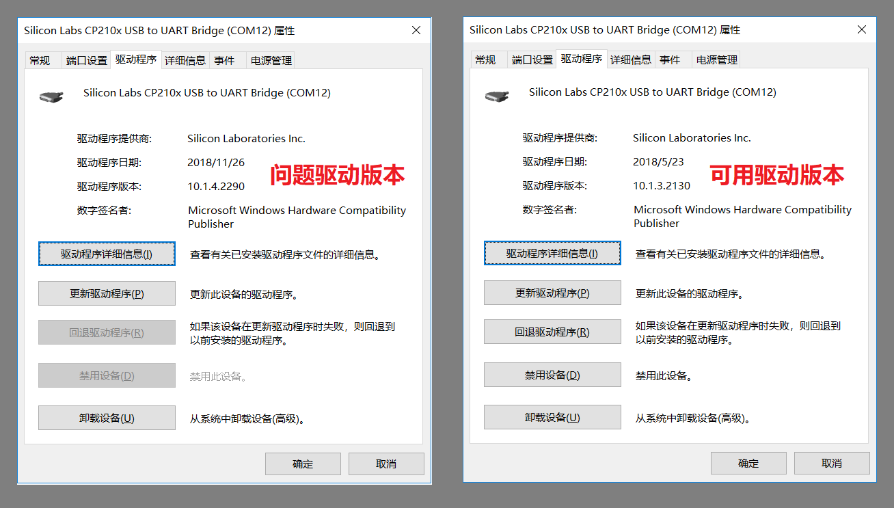894x508 pixels.
Task: Click driver date 2018/11/26 text
Action: click(x=216, y=163)
